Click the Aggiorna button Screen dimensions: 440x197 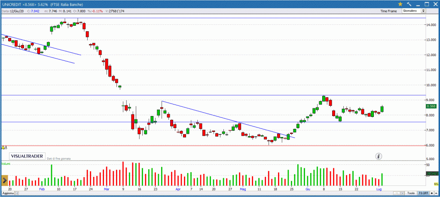click(7, 194)
